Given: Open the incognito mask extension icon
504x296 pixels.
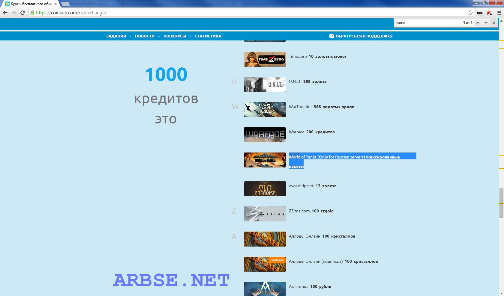Looking at the screenshot, I should [x=480, y=13].
